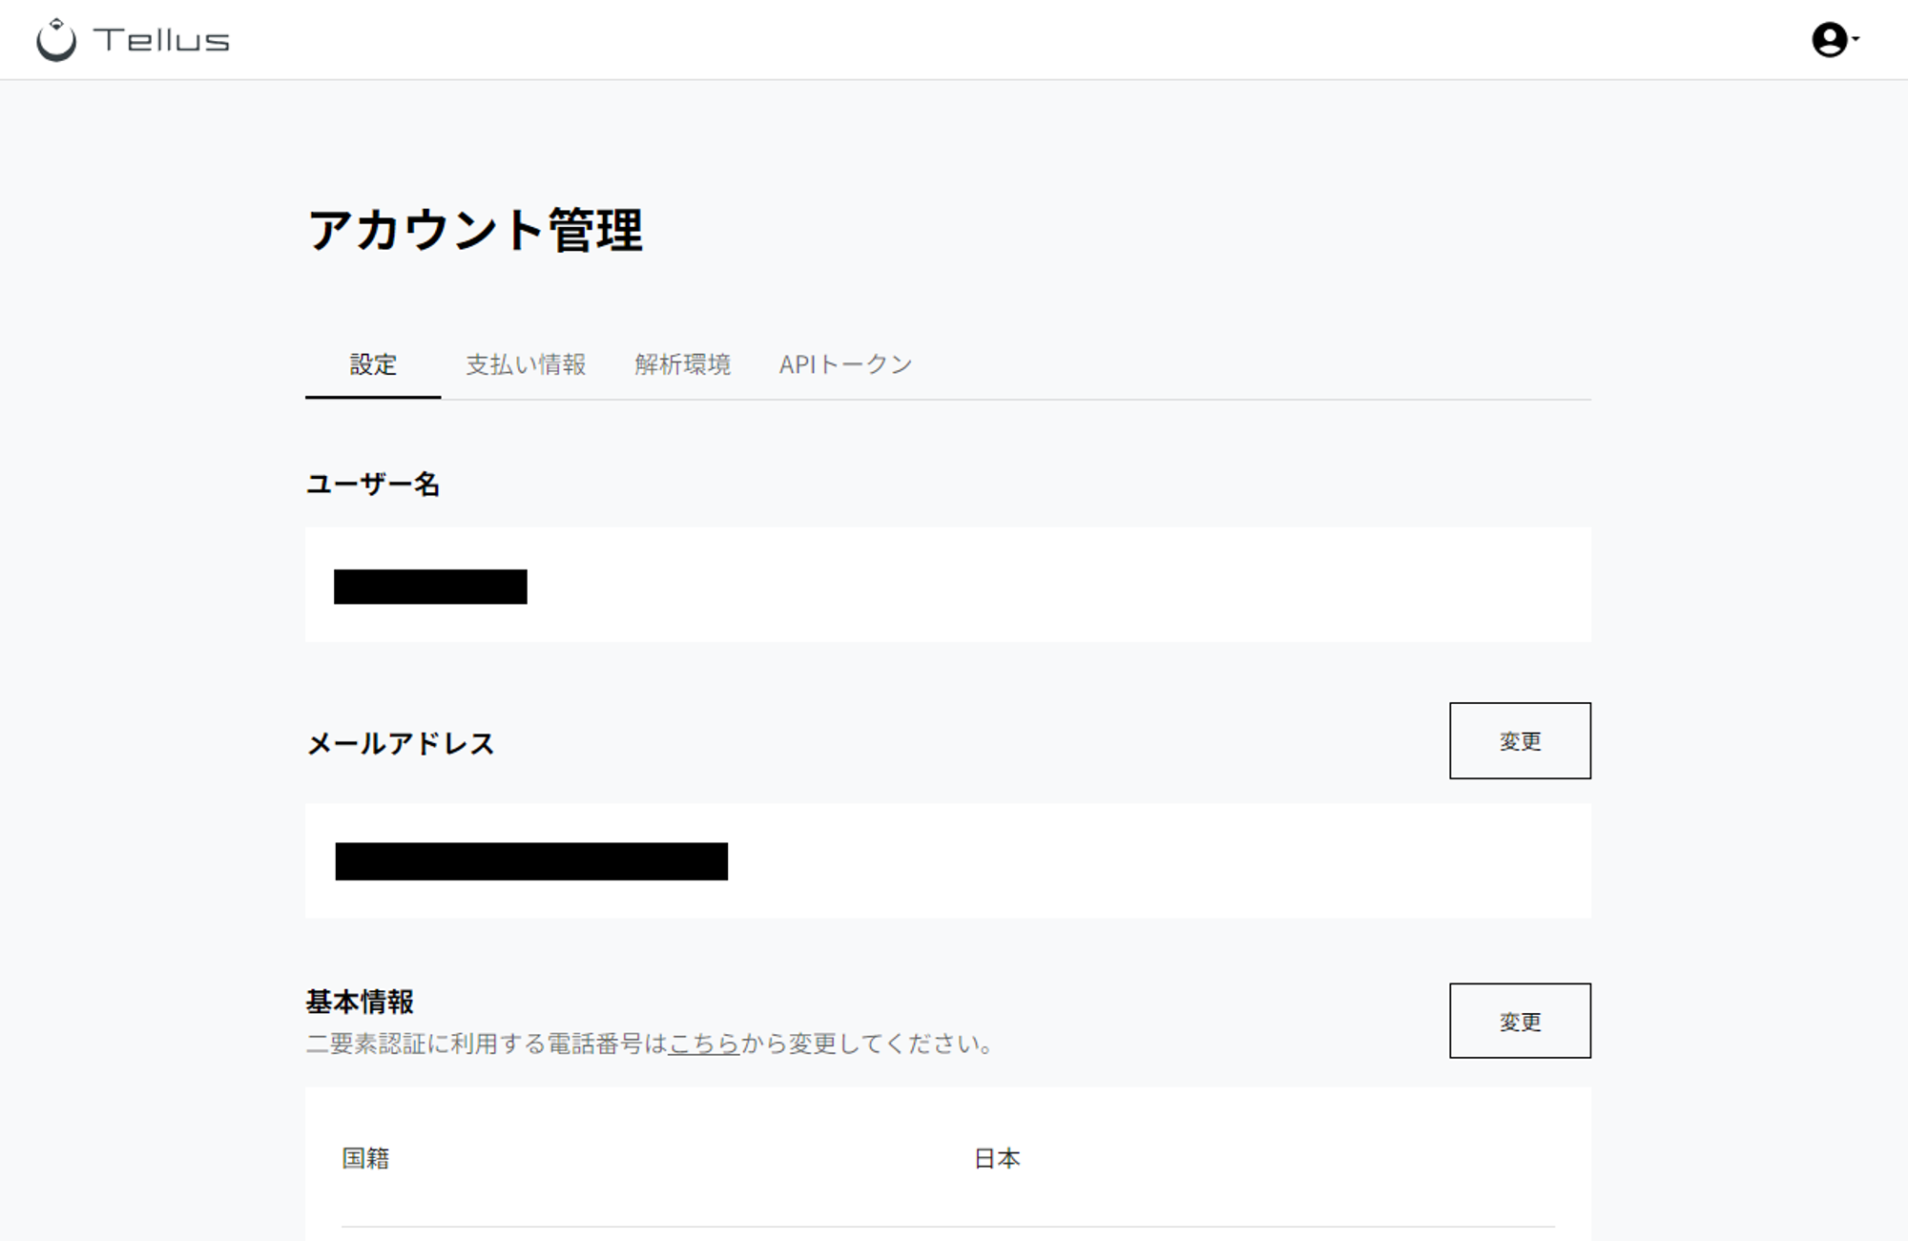Open the 解析環境 tab
The image size is (1908, 1241).
682,364
